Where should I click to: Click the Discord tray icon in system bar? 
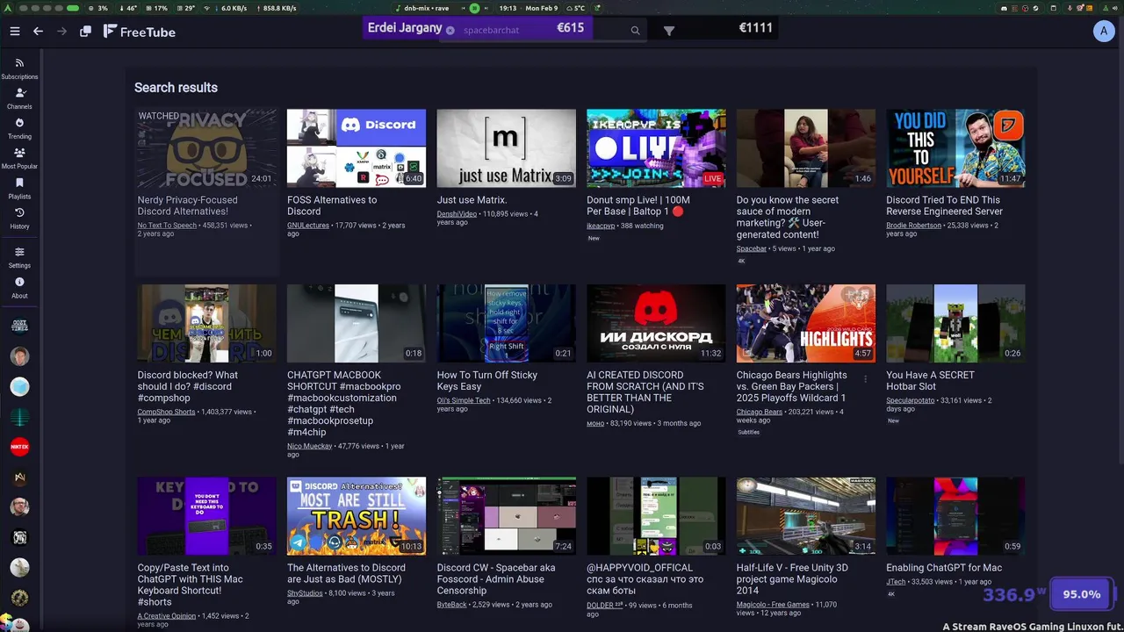pyautogui.click(x=1005, y=8)
